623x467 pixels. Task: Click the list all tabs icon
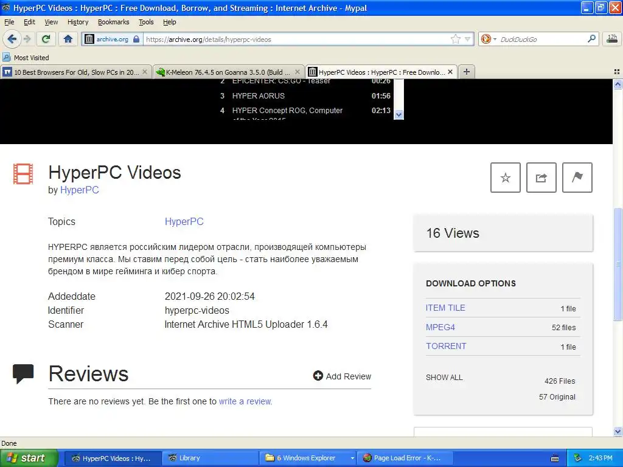(617, 72)
